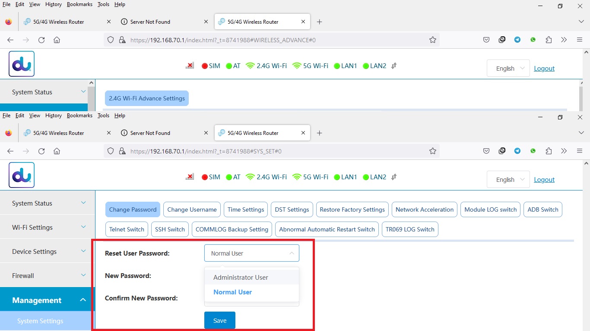Close the Server Not Found tab in the lower window

pyautogui.click(x=206, y=133)
